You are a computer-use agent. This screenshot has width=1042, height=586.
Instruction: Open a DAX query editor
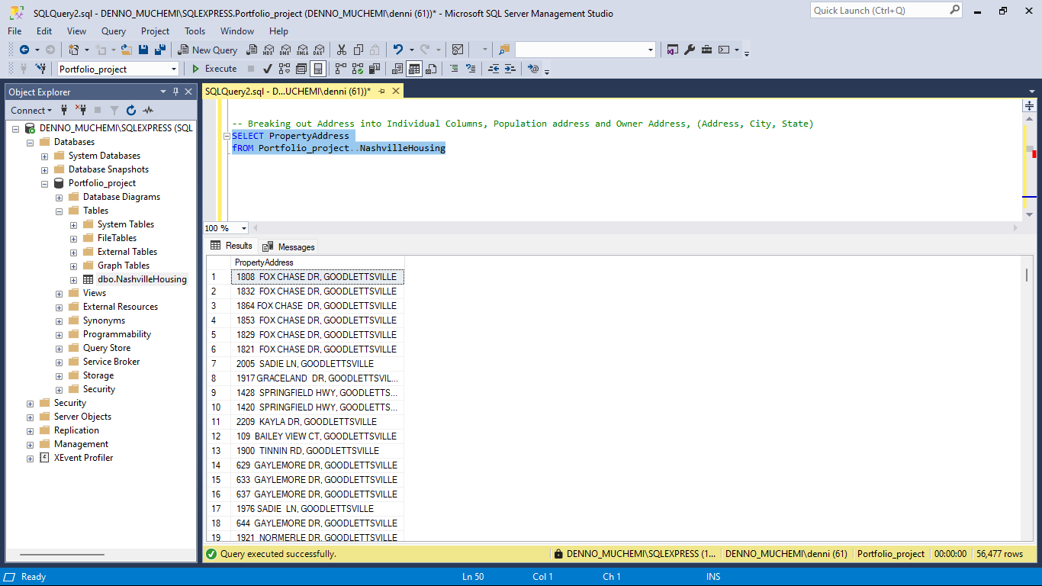319,50
